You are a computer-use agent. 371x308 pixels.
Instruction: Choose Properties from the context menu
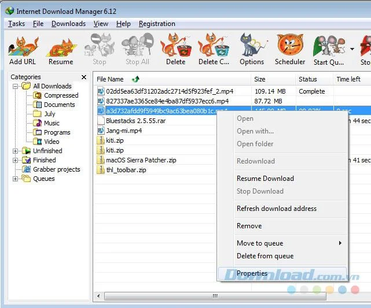coord(283,273)
